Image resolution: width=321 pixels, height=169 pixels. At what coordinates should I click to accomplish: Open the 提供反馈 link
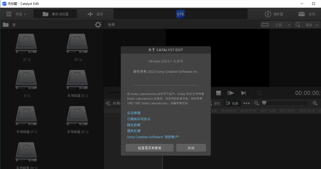coord(134,131)
